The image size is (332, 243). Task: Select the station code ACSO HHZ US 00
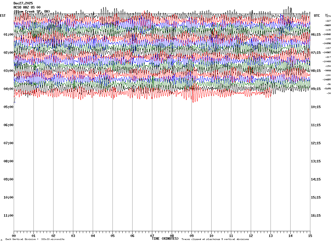[27, 7]
